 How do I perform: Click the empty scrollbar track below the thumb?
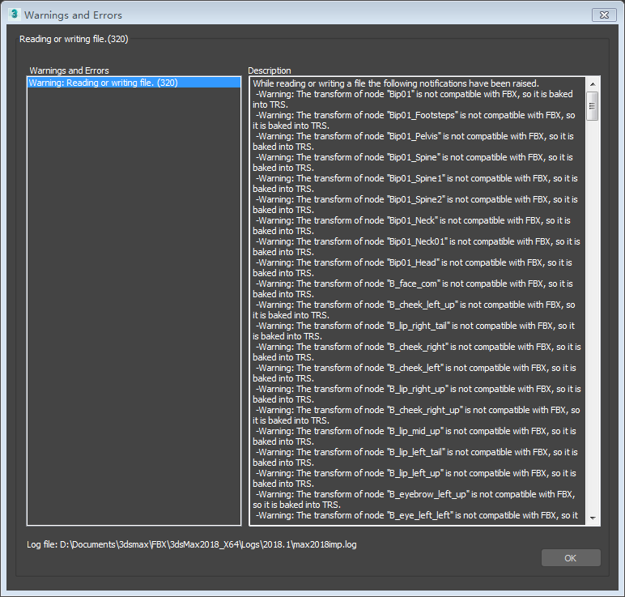pyautogui.click(x=593, y=324)
